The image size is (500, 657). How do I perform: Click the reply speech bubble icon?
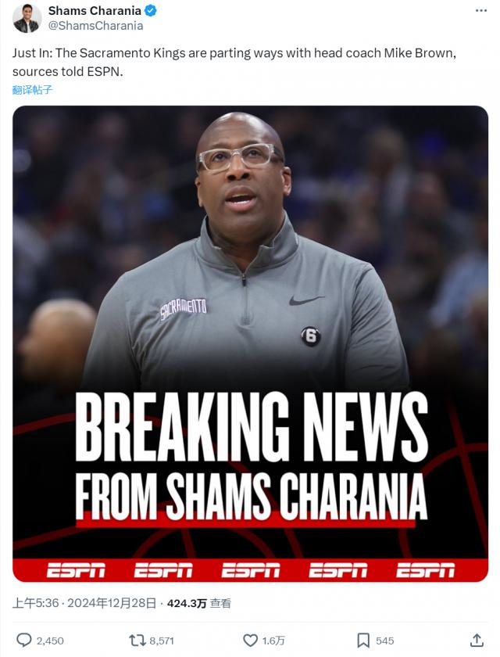pos(24,641)
